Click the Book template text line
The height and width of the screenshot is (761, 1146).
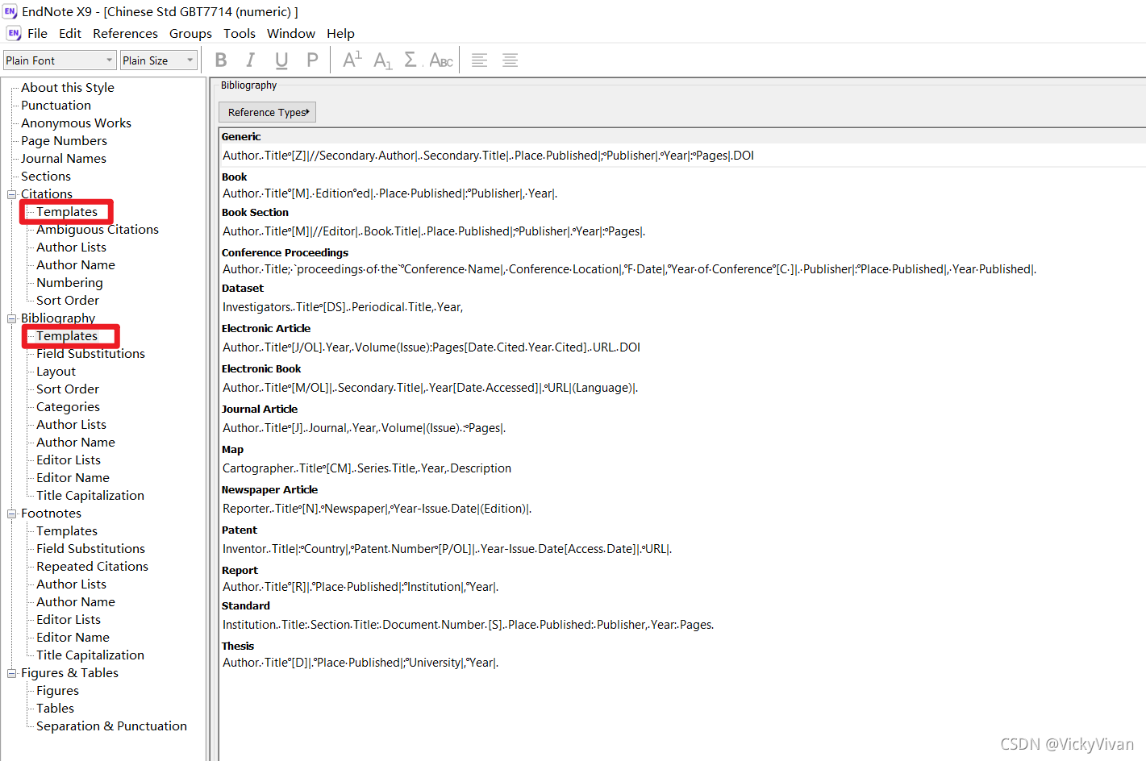tap(390, 193)
